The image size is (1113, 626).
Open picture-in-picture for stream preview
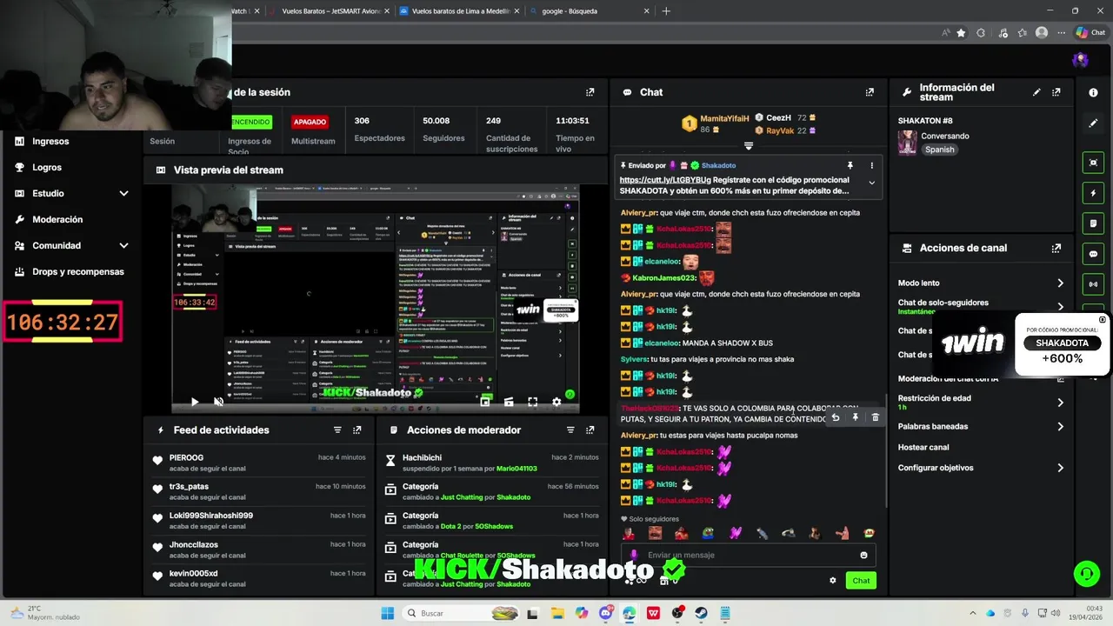[x=485, y=402]
